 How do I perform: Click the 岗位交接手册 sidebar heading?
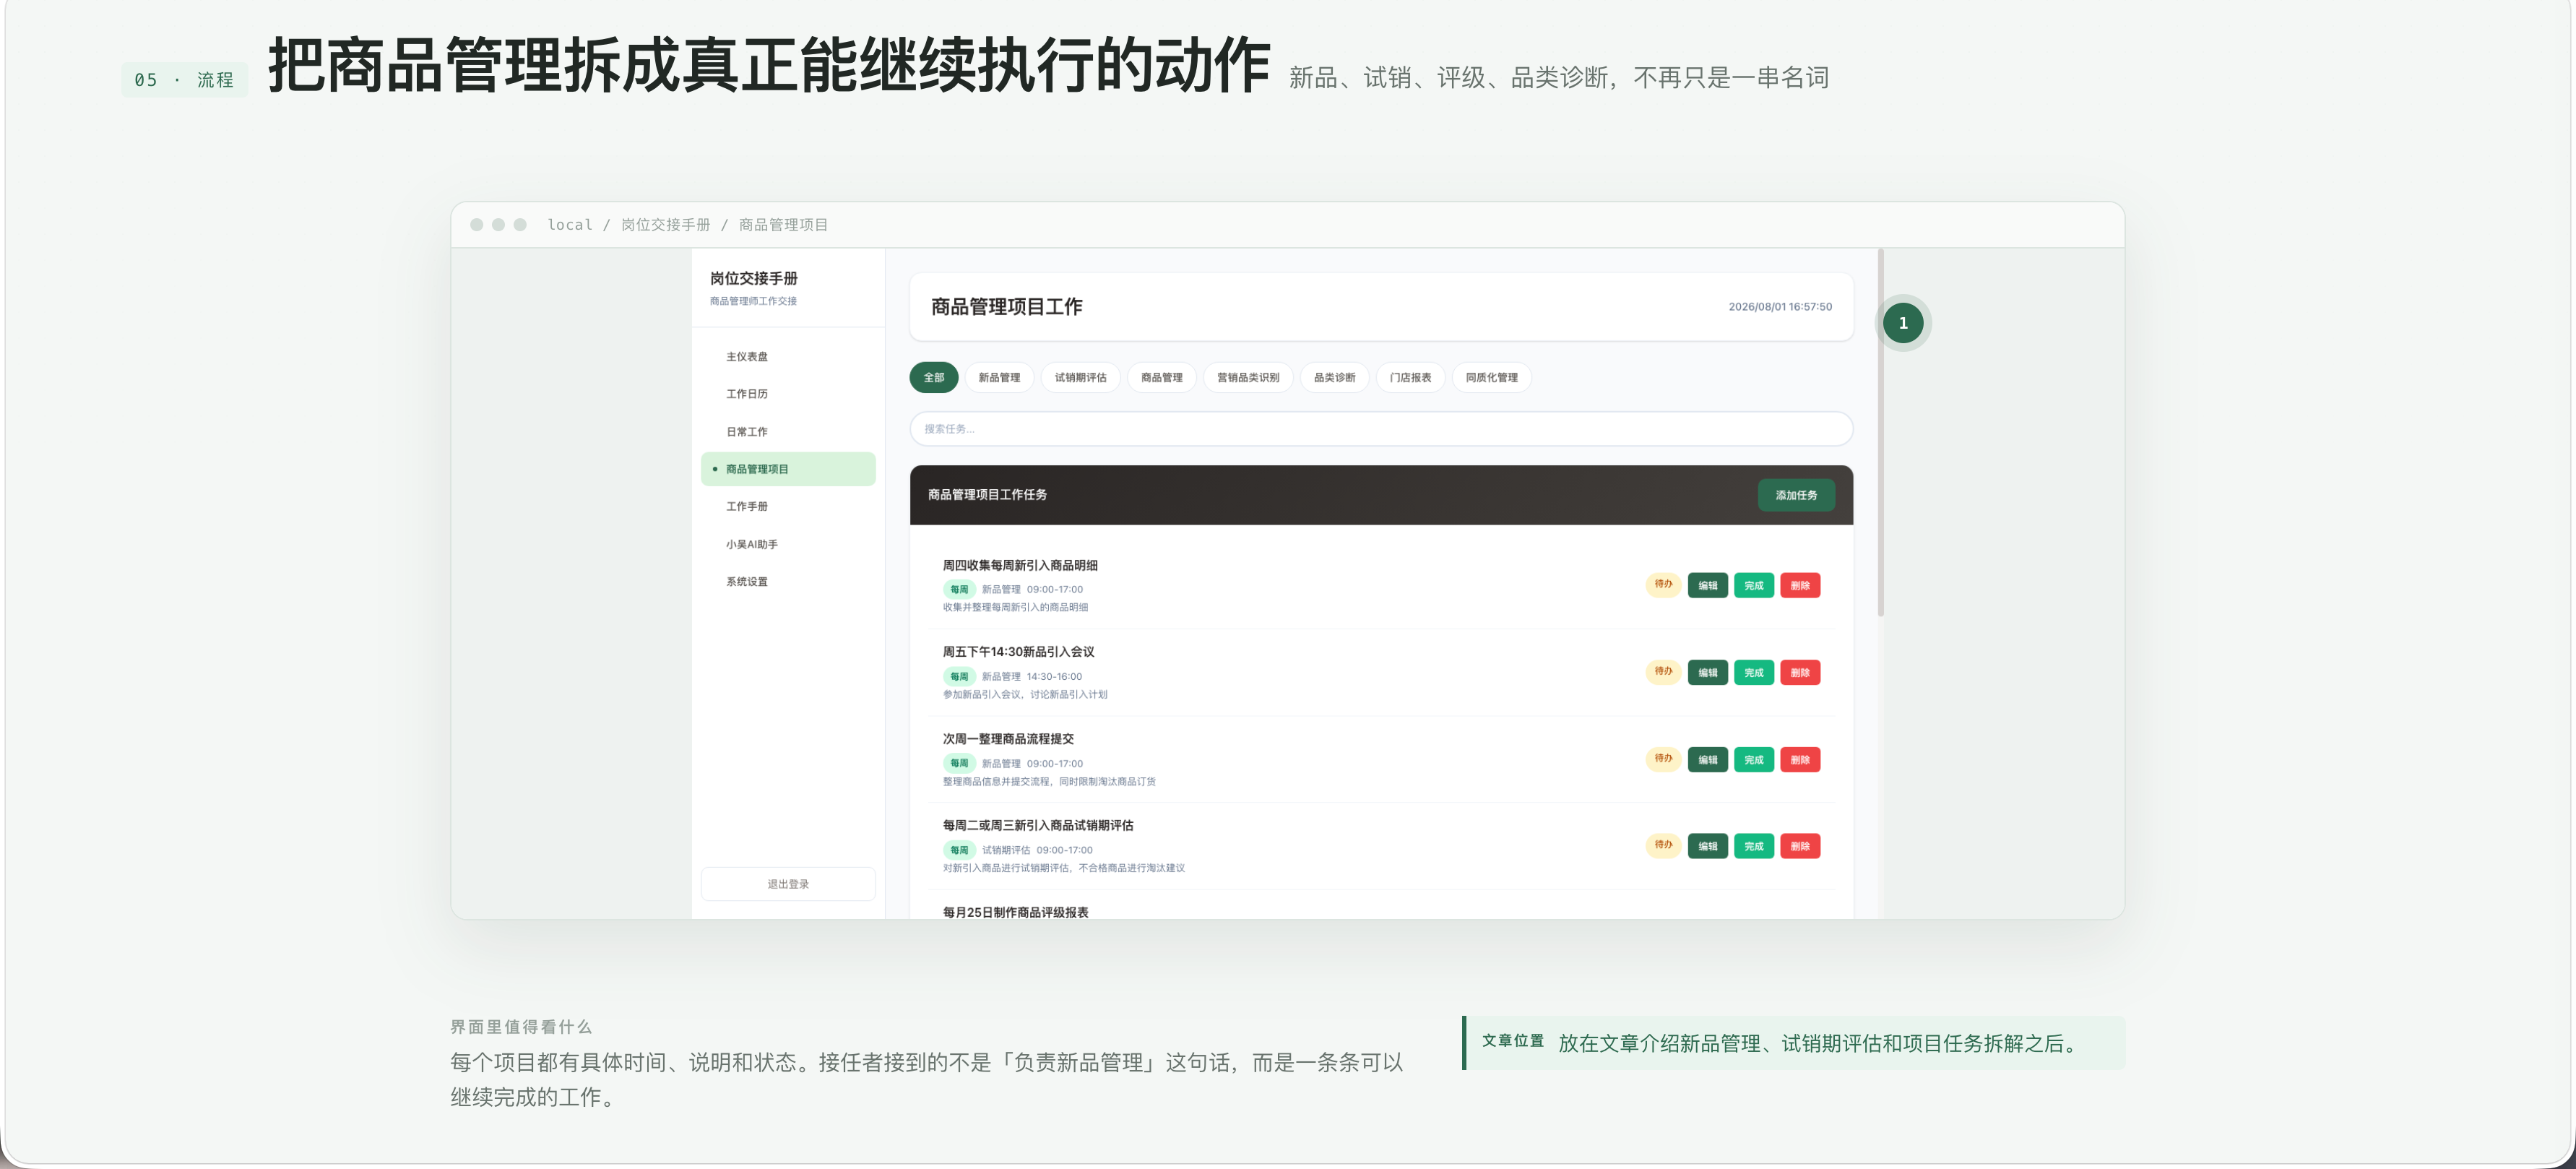753,278
